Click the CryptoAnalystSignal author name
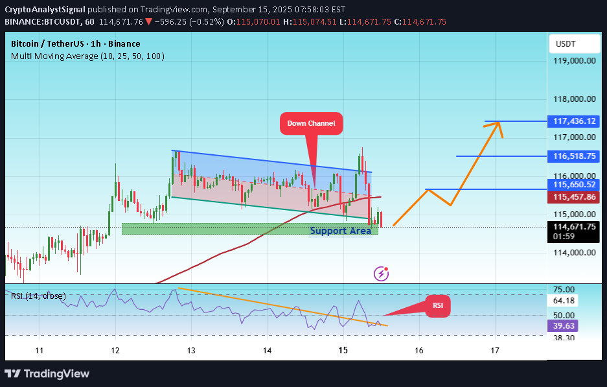The width and height of the screenshot is (607, 387). [x=45, y=10]
